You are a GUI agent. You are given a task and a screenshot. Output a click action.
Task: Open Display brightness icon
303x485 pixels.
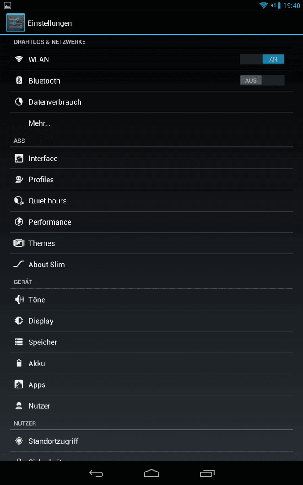coord(19,321)
